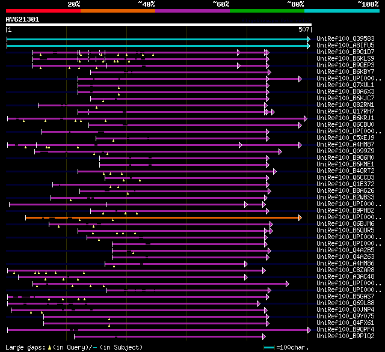The width and height of the screenshot is (385, 352).
Task: Click the orange ~40% identity legend bar
Action: [118, 11]
